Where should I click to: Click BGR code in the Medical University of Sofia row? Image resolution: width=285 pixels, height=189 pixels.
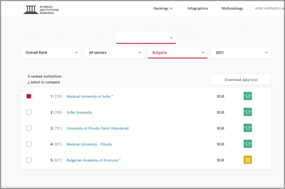click(220, 96)
